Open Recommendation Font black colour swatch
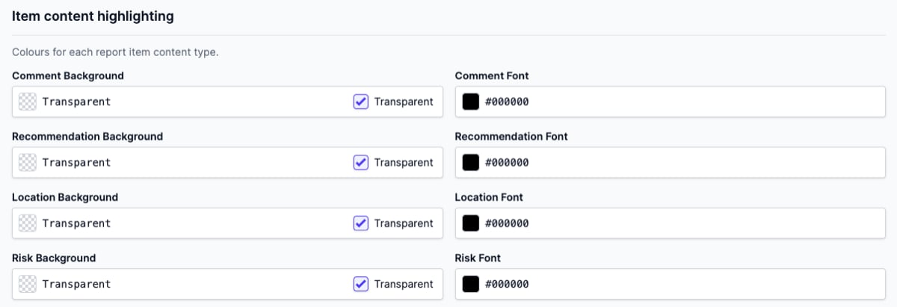The width and height of the screenshot is (897, 307). pos(470,162)
